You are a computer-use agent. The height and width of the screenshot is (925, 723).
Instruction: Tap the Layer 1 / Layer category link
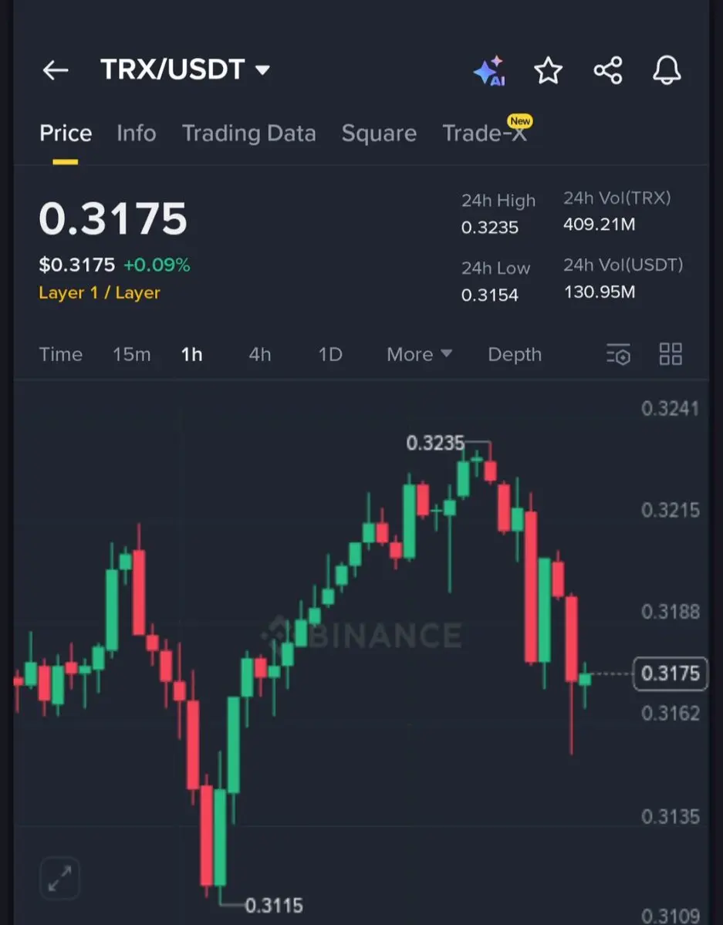(100, 293)
